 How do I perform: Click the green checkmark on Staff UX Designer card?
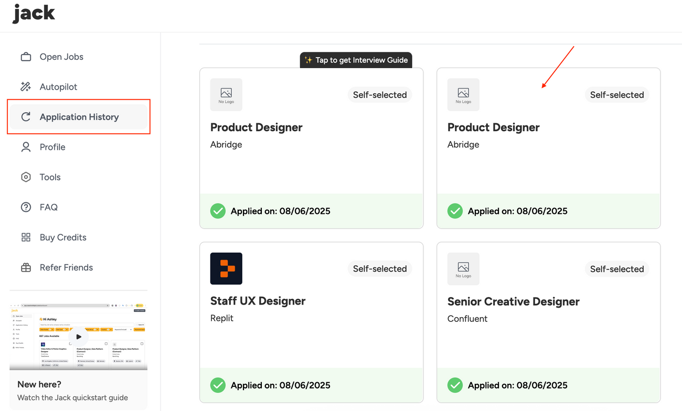(218, 385)
